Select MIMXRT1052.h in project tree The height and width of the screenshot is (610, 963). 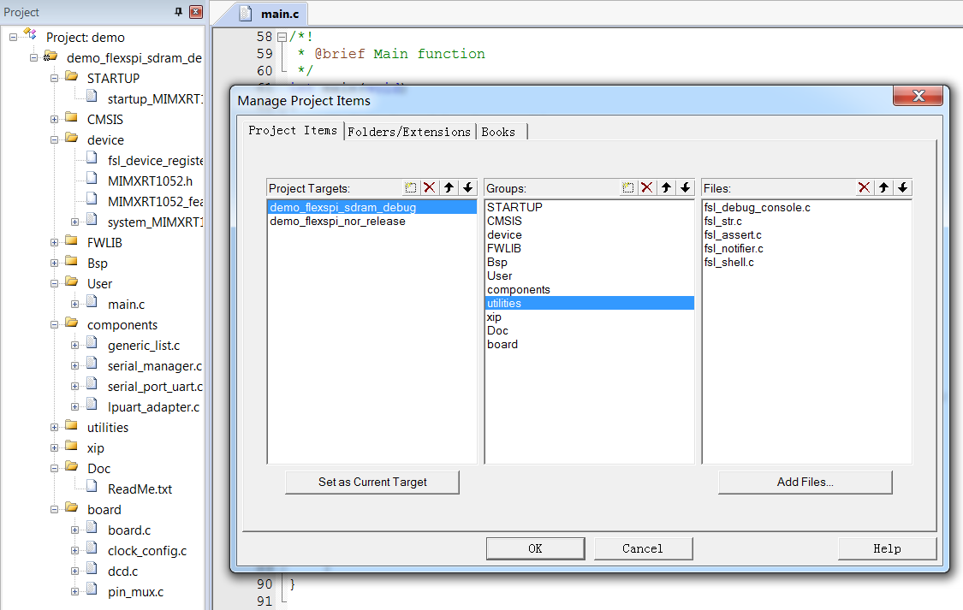pos(150,181)
